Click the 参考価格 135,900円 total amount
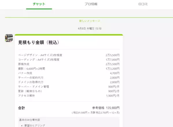Viewport: 173px width, 127px height. (106, 108)
